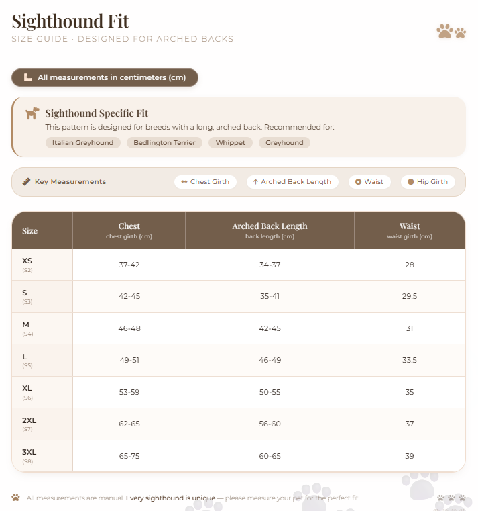Click the ruler icon in the measurements badge
478x511 pixels.
coord(28,77)
